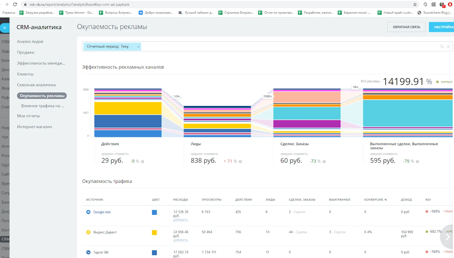Close the CRM analytics side panel
The width and height of the screenshot is (454, 258).
coord(5,28)
